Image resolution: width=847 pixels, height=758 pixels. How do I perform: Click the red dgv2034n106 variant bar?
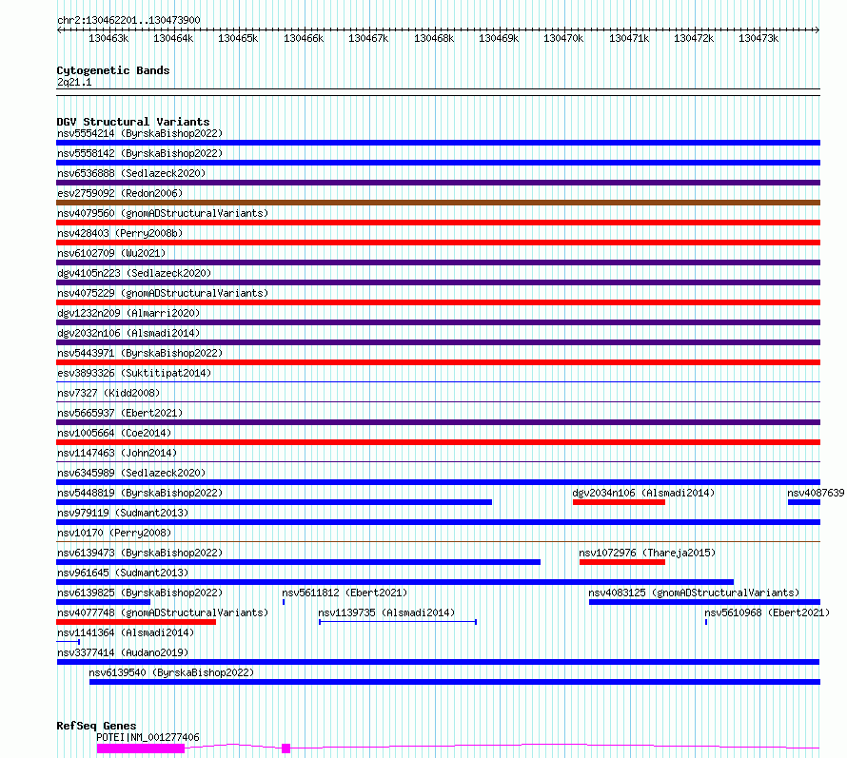pyautogui.click(x=619, y=502)
